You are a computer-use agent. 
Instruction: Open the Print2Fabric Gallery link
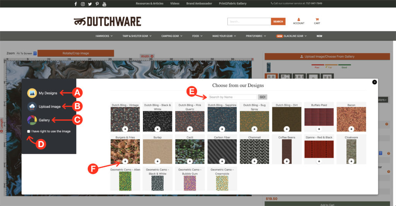click(x=232, y=3)
